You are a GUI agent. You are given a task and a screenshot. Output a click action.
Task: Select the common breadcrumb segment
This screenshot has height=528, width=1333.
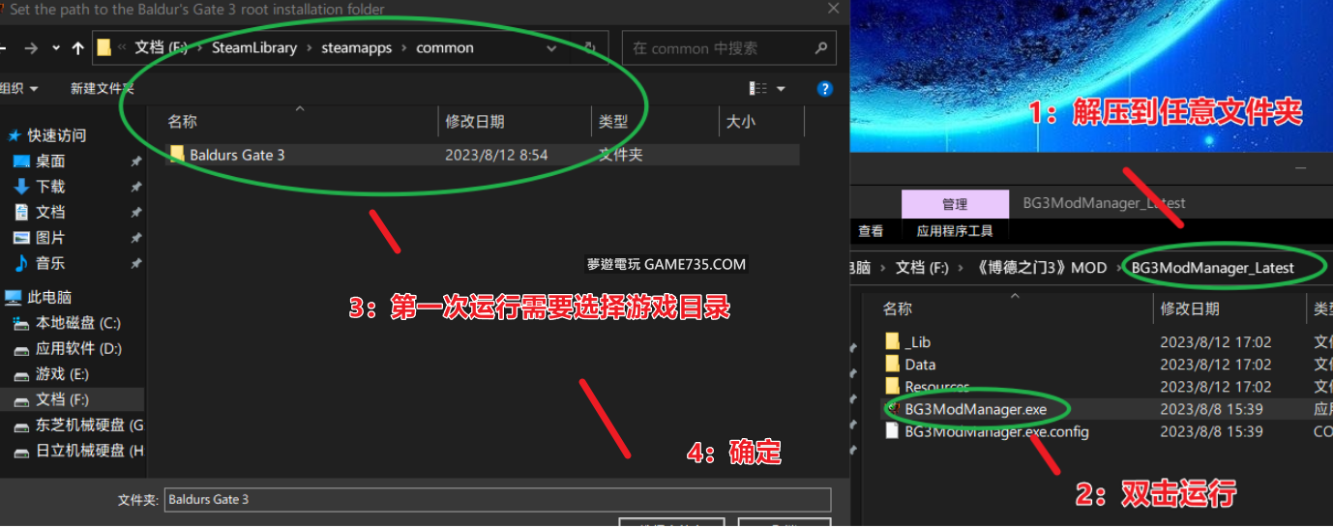(445, 47)
